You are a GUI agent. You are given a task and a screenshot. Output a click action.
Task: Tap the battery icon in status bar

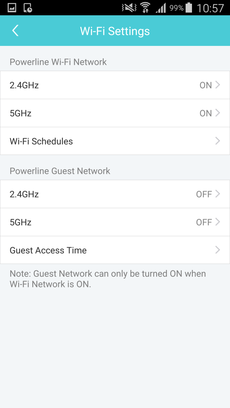click(x=189, y=8)
